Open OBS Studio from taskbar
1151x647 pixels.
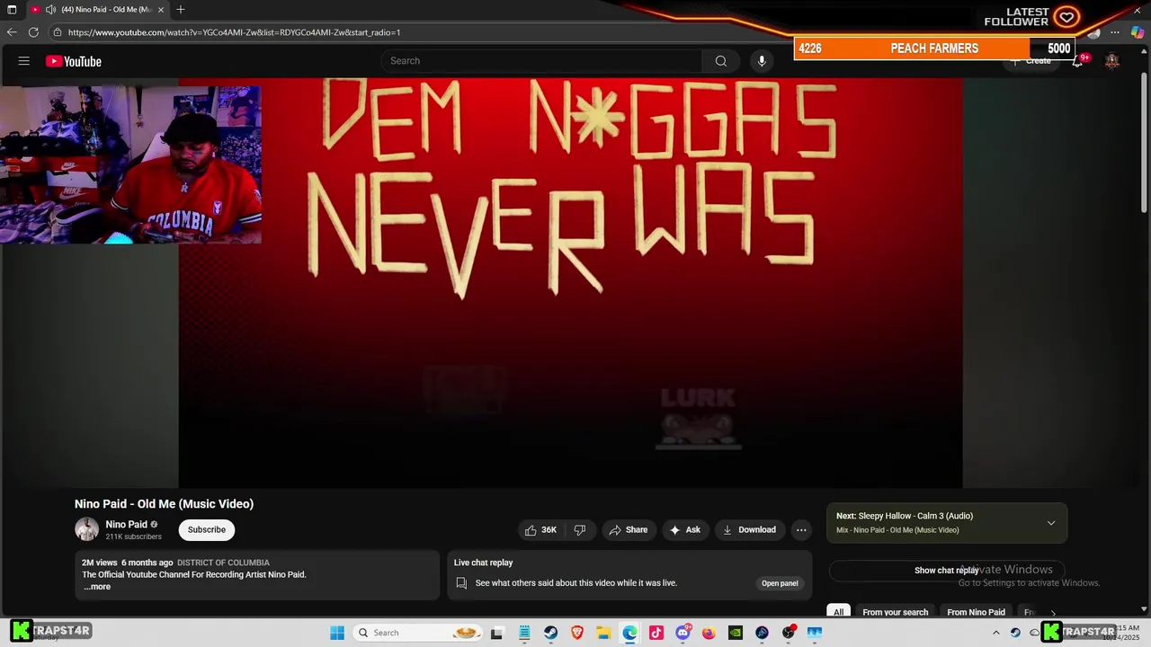tap(789, 633)
